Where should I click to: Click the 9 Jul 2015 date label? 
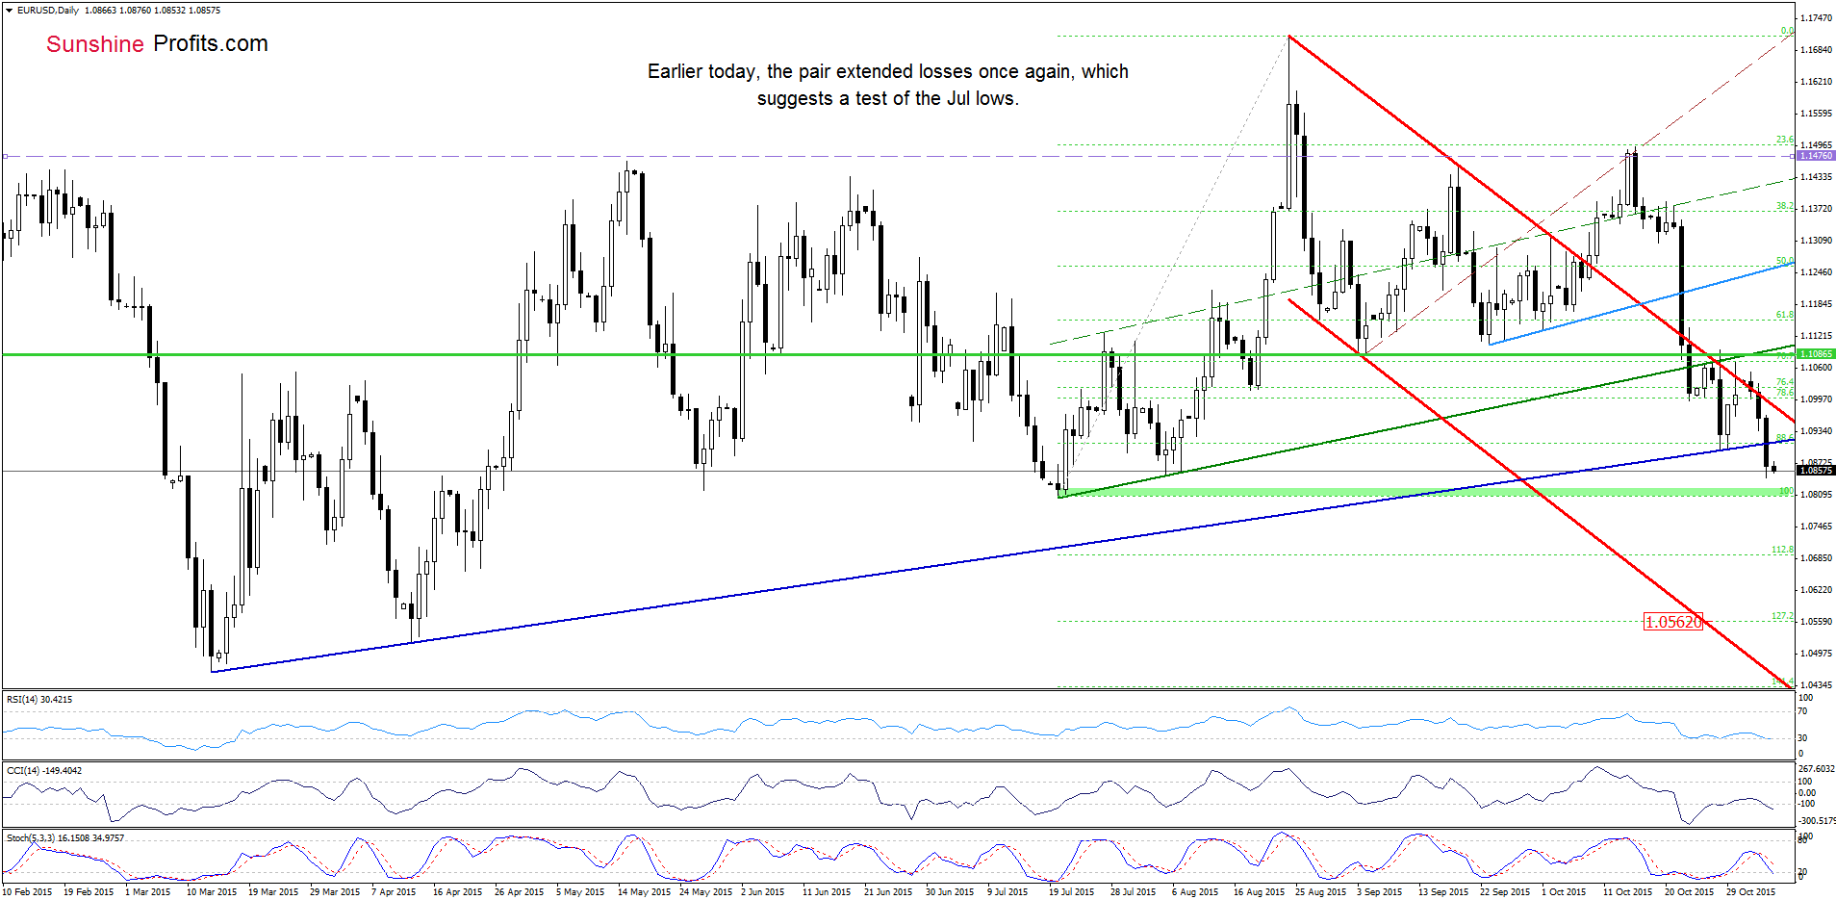1007,892
